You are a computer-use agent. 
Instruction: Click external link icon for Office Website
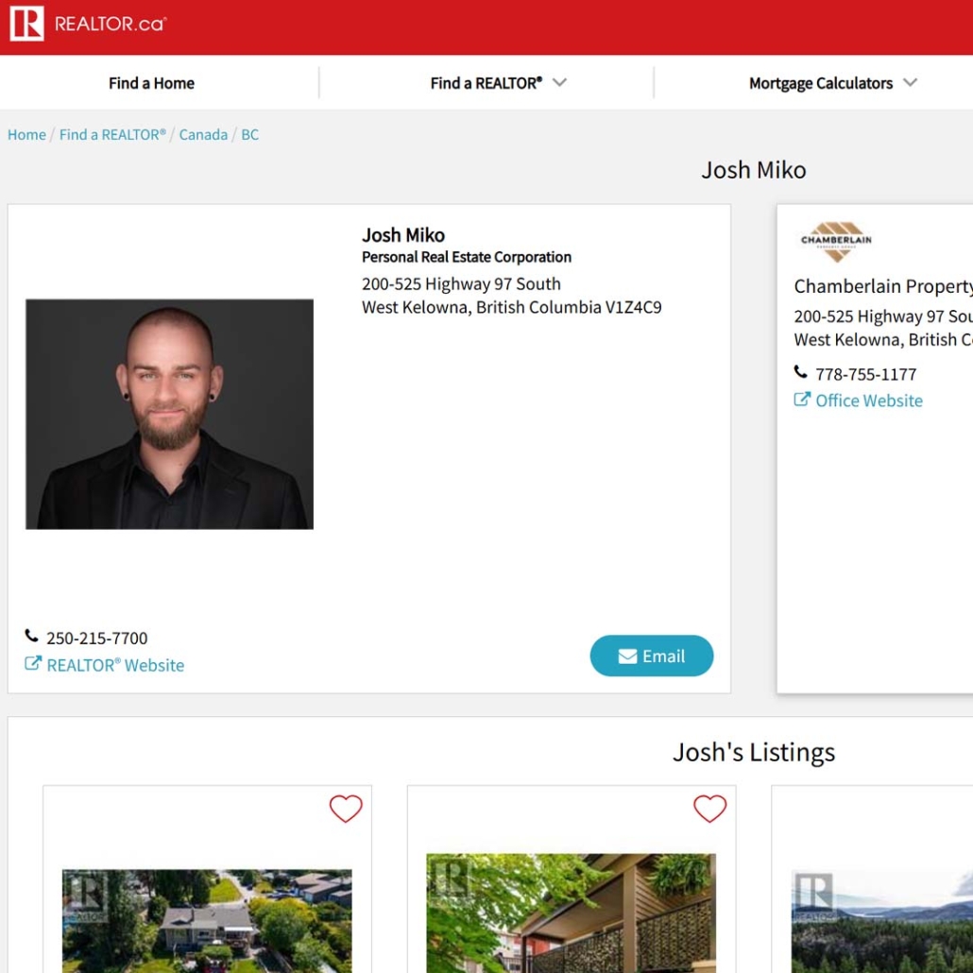(802, 399)
